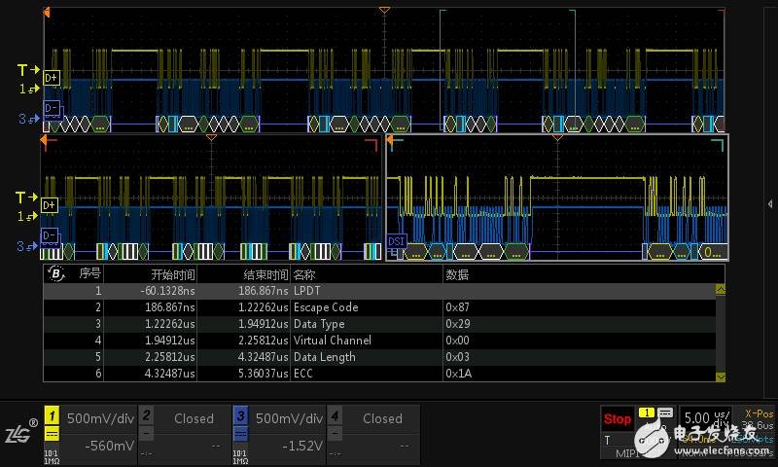778x467 pixels.
Task: Click the 数据 column header
Action: point(457,274)
